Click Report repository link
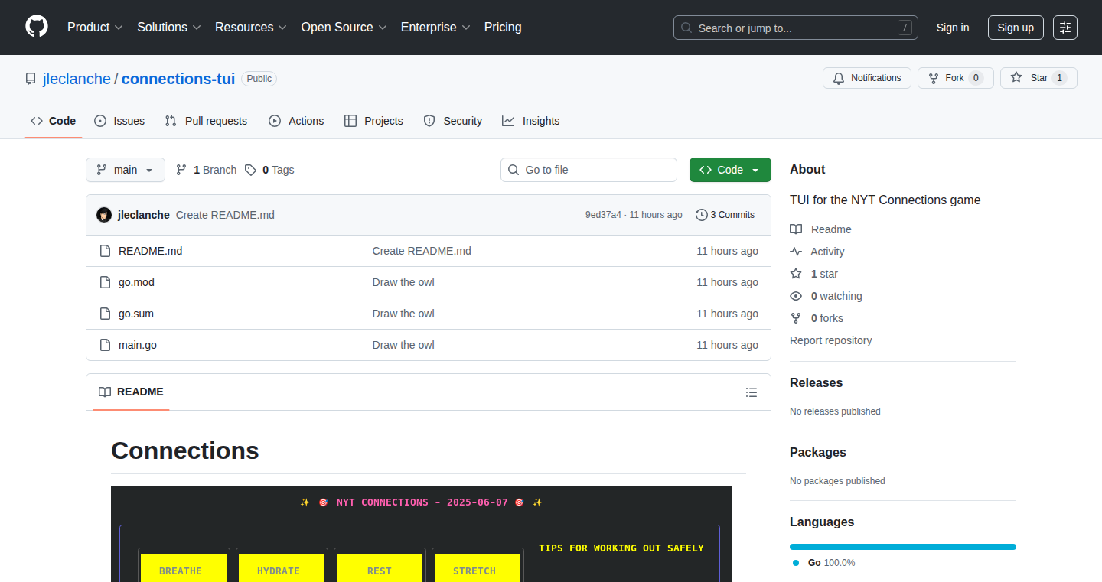Screen dimensions: 1102x582 [831, 340]
